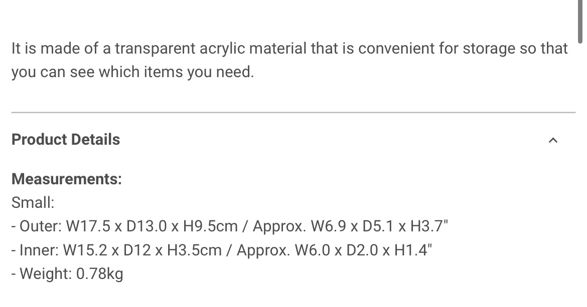
Task: Click the vertical scrollbar thumb at right
Action: (580, 22)
